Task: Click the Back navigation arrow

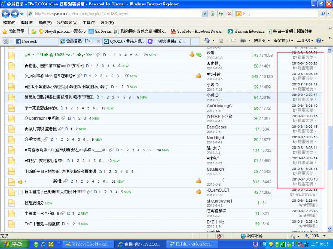Action: 5,14
